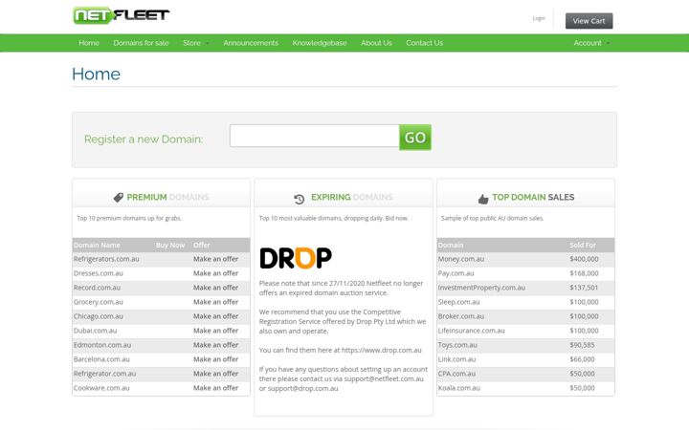Select Money.com.au in top sales
The width and height of the screenshot is (689, 430).
coord(461,259)
